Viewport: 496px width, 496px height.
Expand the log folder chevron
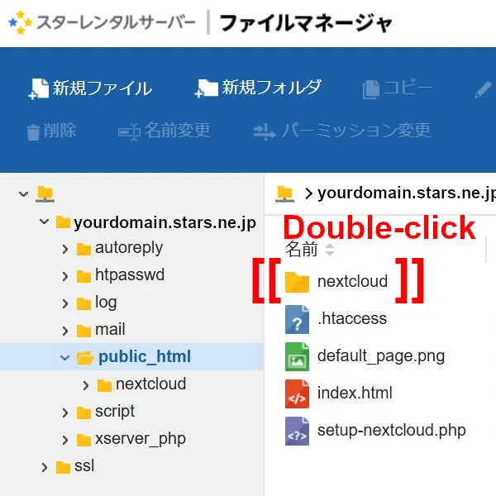click(x=64, y=304)
